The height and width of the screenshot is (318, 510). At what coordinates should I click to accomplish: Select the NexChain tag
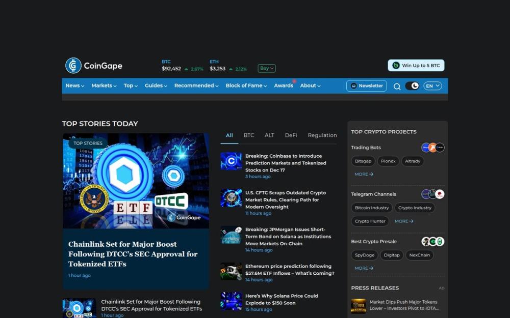[x=419, y=255]
